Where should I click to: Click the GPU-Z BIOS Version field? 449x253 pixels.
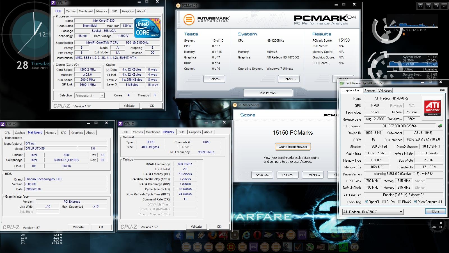(x=400, y=126)
